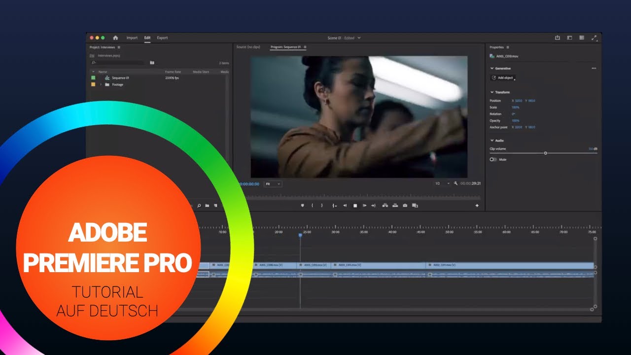Click Mark Out bracket
The height and width of the screenshot is (355, 631).
(321, 206)
